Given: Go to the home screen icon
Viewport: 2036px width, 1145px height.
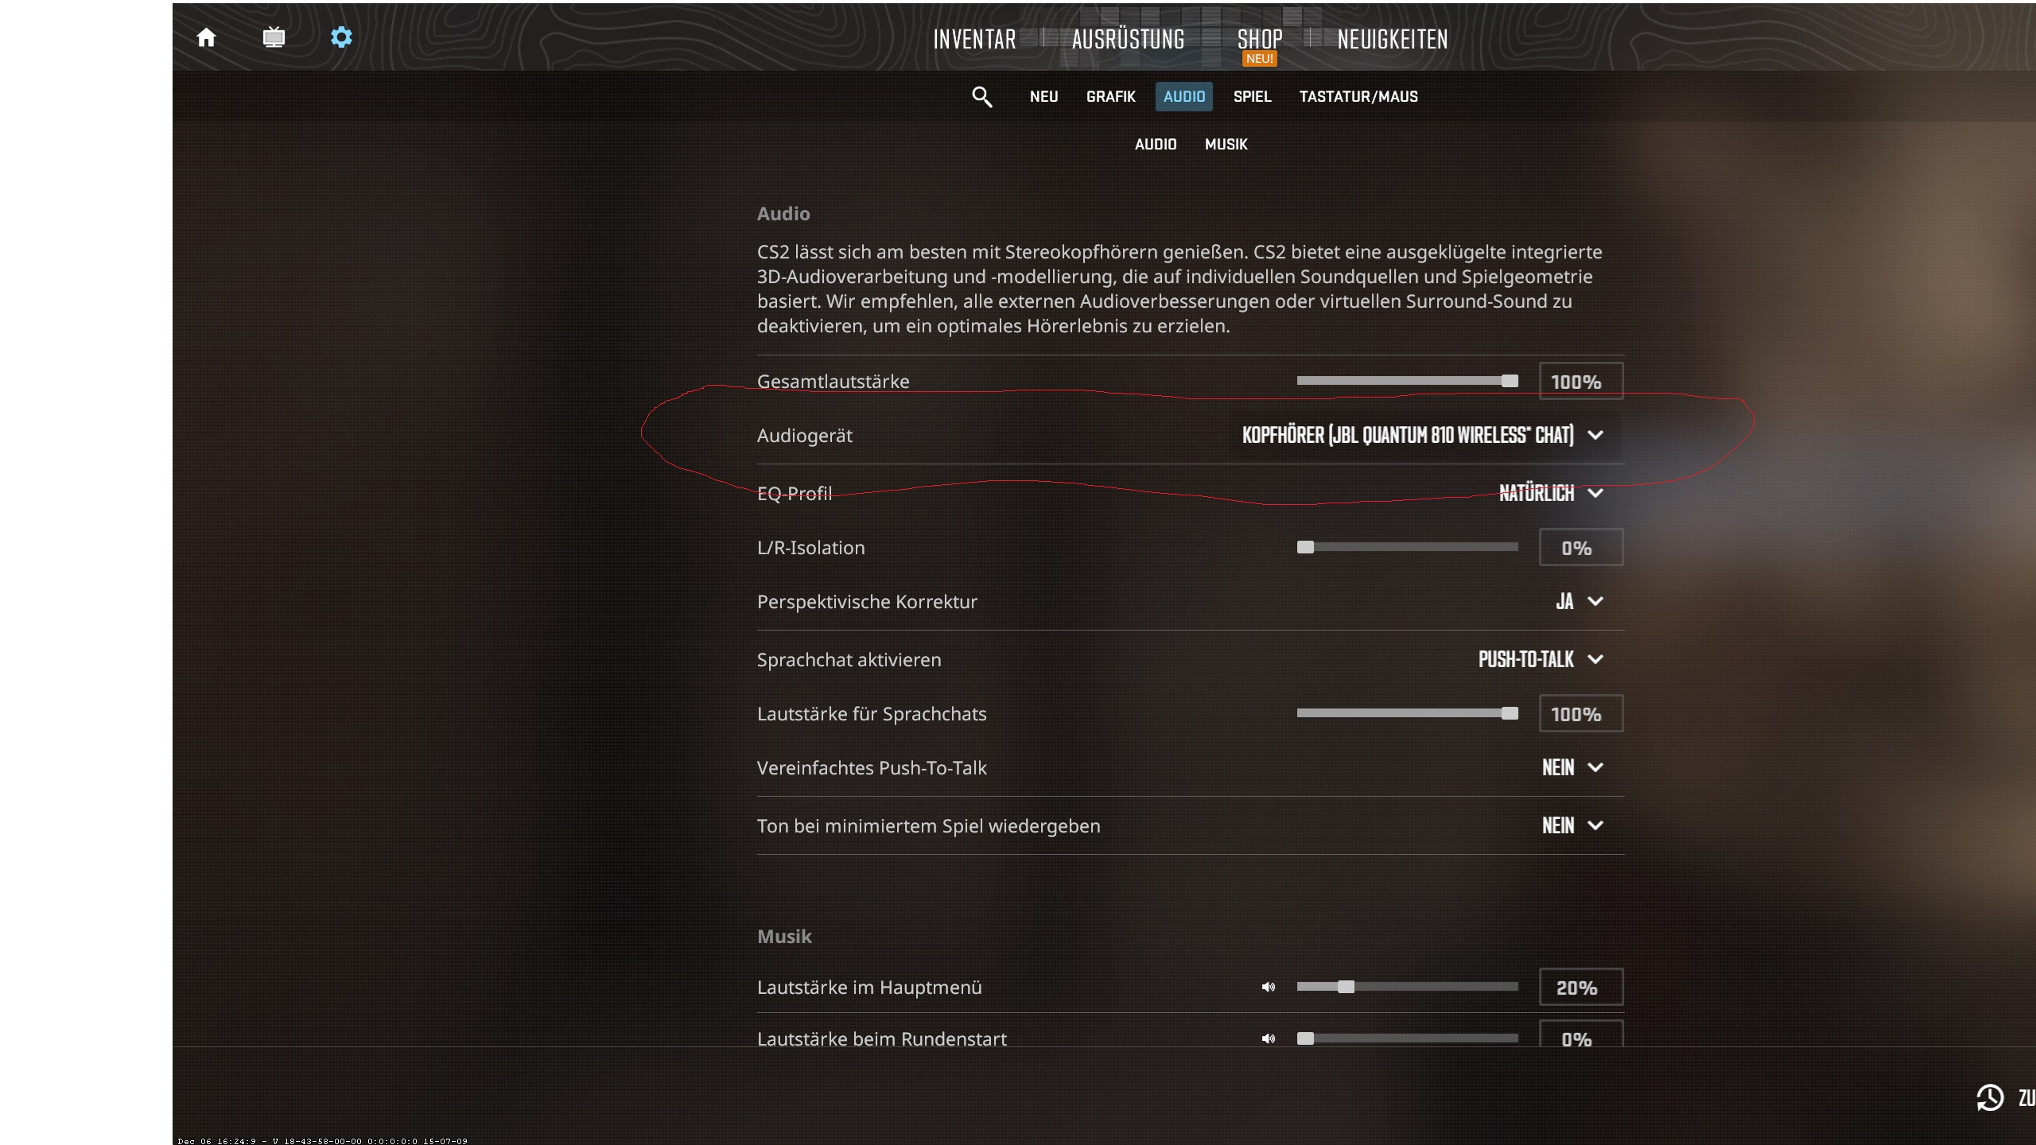Looking at the screenshot, I should tap(206, 37).
